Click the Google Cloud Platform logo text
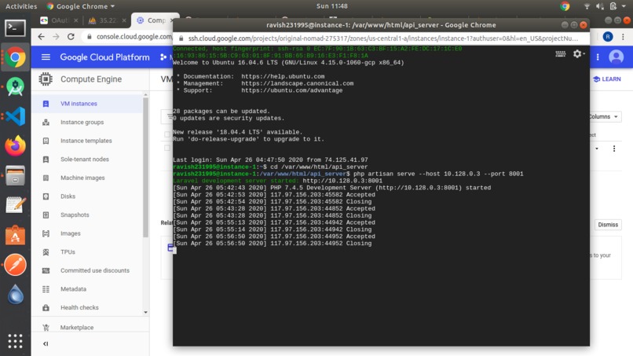Screen dimensions: 633x356 [x=104, y=57]
